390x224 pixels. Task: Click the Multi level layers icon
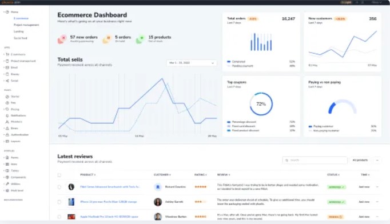click(x=7, y=190)
